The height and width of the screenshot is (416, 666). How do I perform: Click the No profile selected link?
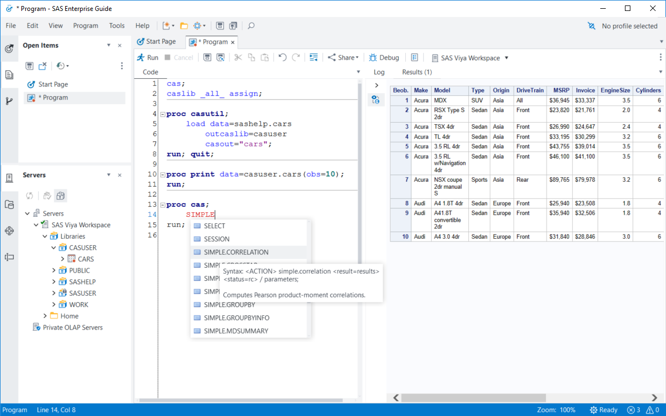coord(629,26)
